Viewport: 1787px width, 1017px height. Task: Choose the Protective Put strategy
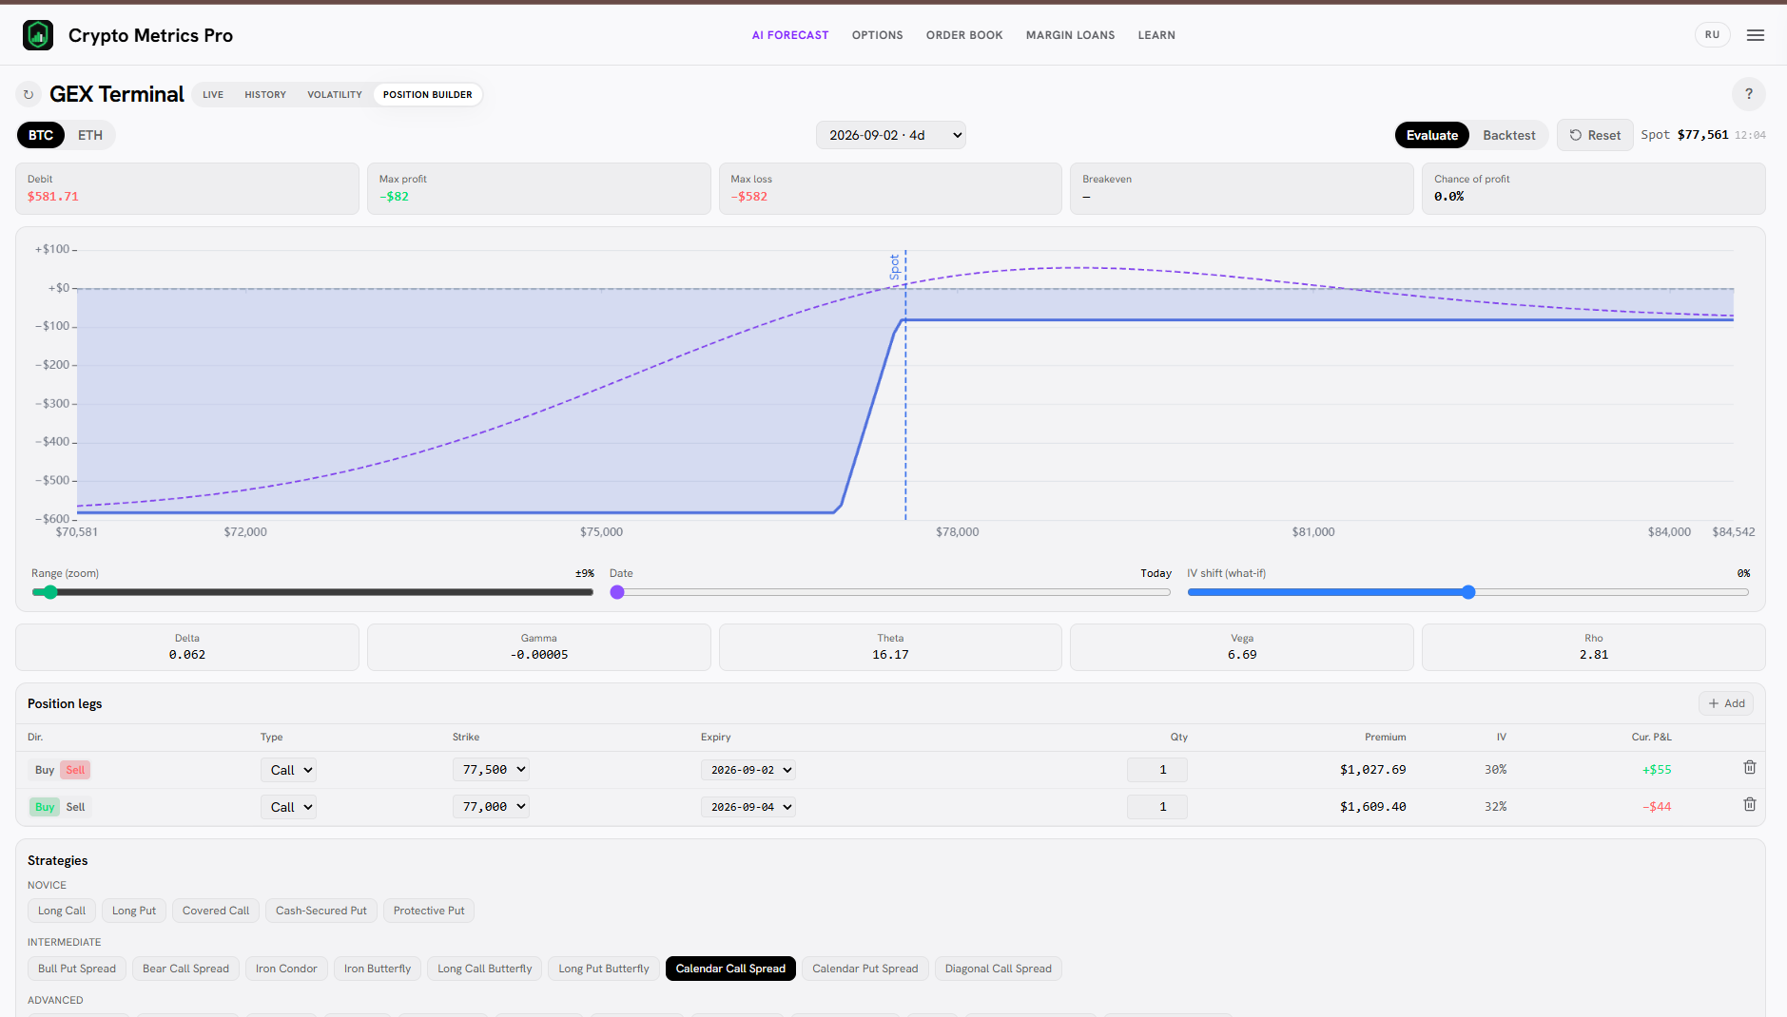429,911
